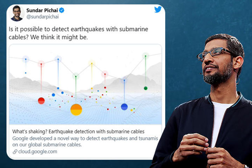Click the tweet text about submarine cables
Viewport: 252px width, 168px height.
point(78,33)
